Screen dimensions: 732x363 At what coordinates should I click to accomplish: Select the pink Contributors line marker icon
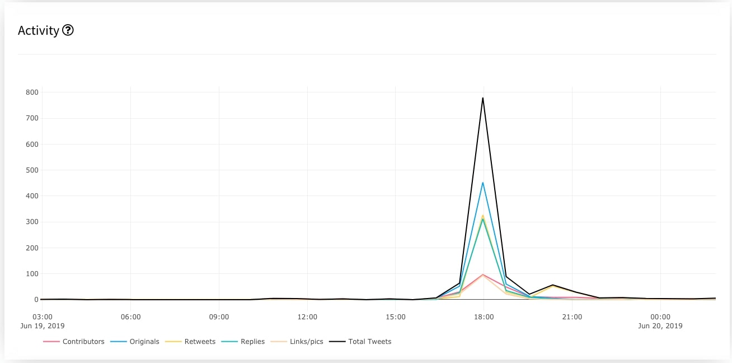tap(51, 341)
